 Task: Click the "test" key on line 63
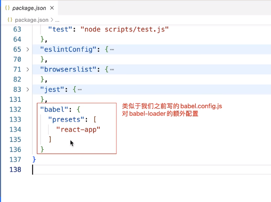point(60,29)
